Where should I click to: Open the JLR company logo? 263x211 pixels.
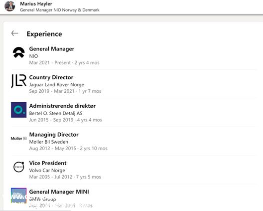click(19, 81)
